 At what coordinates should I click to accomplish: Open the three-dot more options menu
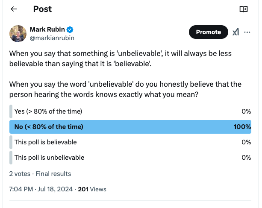pyautogui.click(x=247, y=32)
